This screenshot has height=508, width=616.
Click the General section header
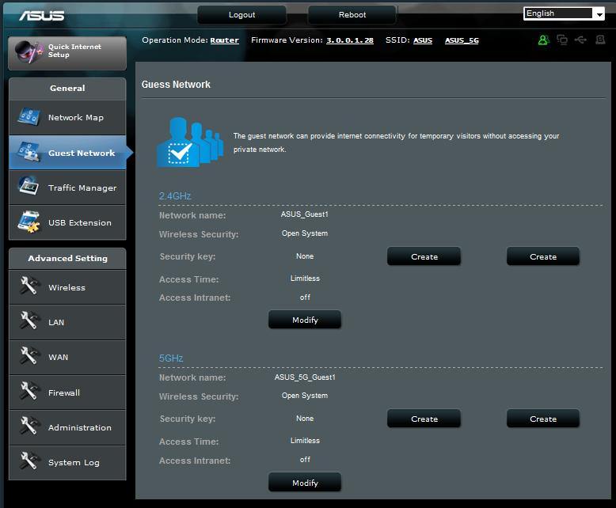[67, 89]
